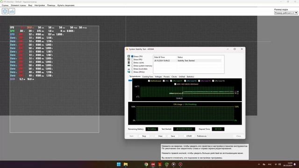Select the Stability Test Started log row

click(x=188, y=61)
